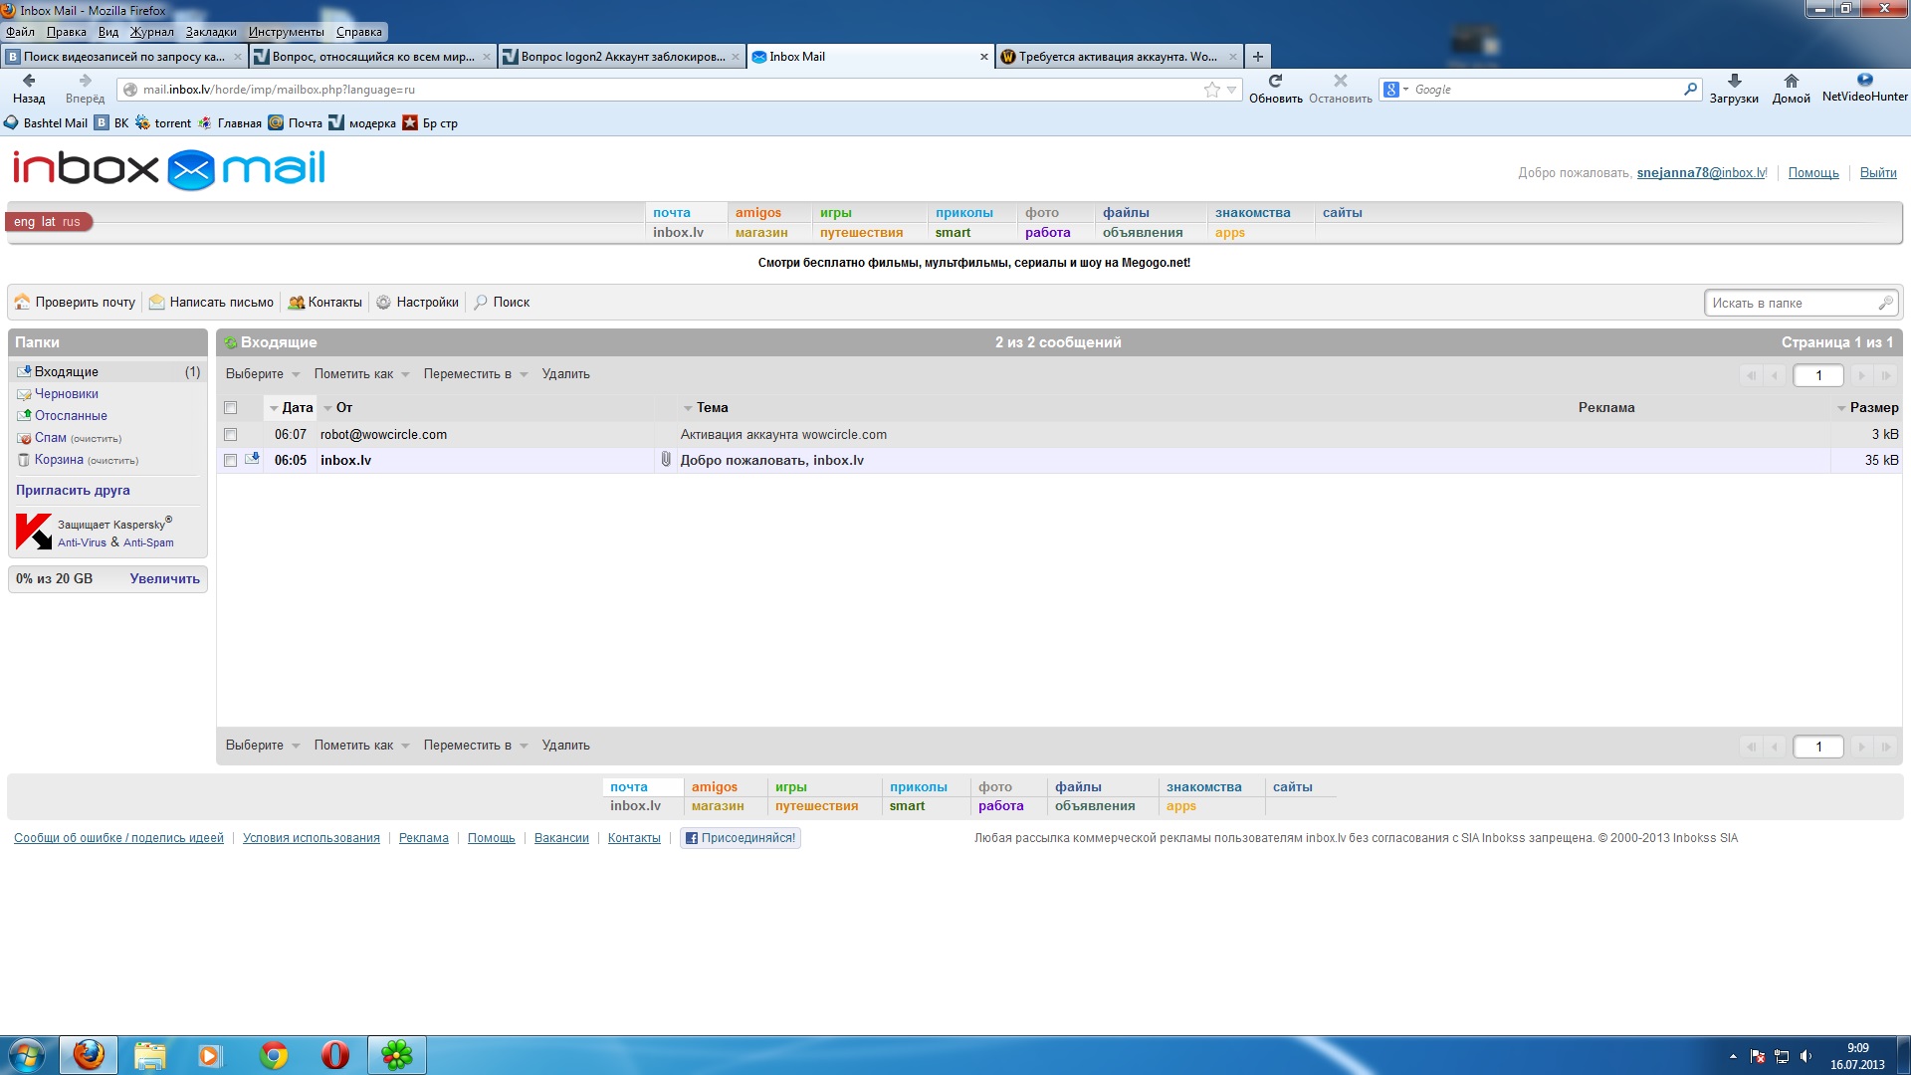Click the Увеличить storage link
The height and width of the screenshot is (1075, 1911).
coord(164,579)
